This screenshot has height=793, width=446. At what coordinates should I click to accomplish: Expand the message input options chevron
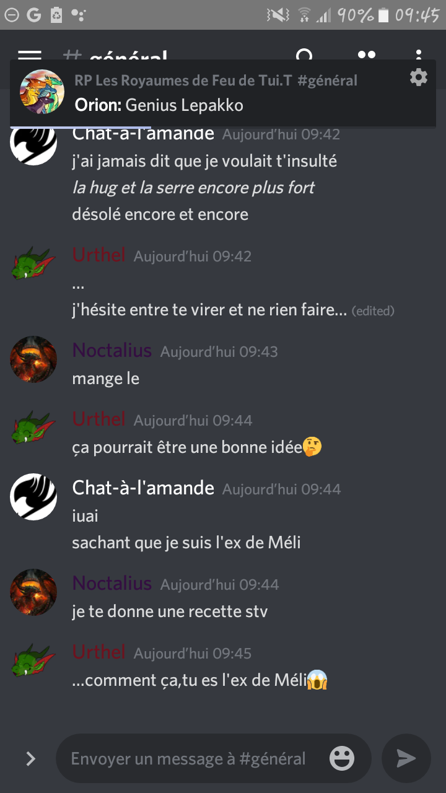(30, 759)
